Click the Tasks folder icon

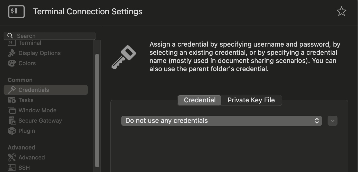pos(12,100)
